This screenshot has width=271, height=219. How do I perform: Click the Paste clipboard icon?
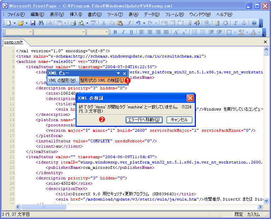click(x=120, y=23)
